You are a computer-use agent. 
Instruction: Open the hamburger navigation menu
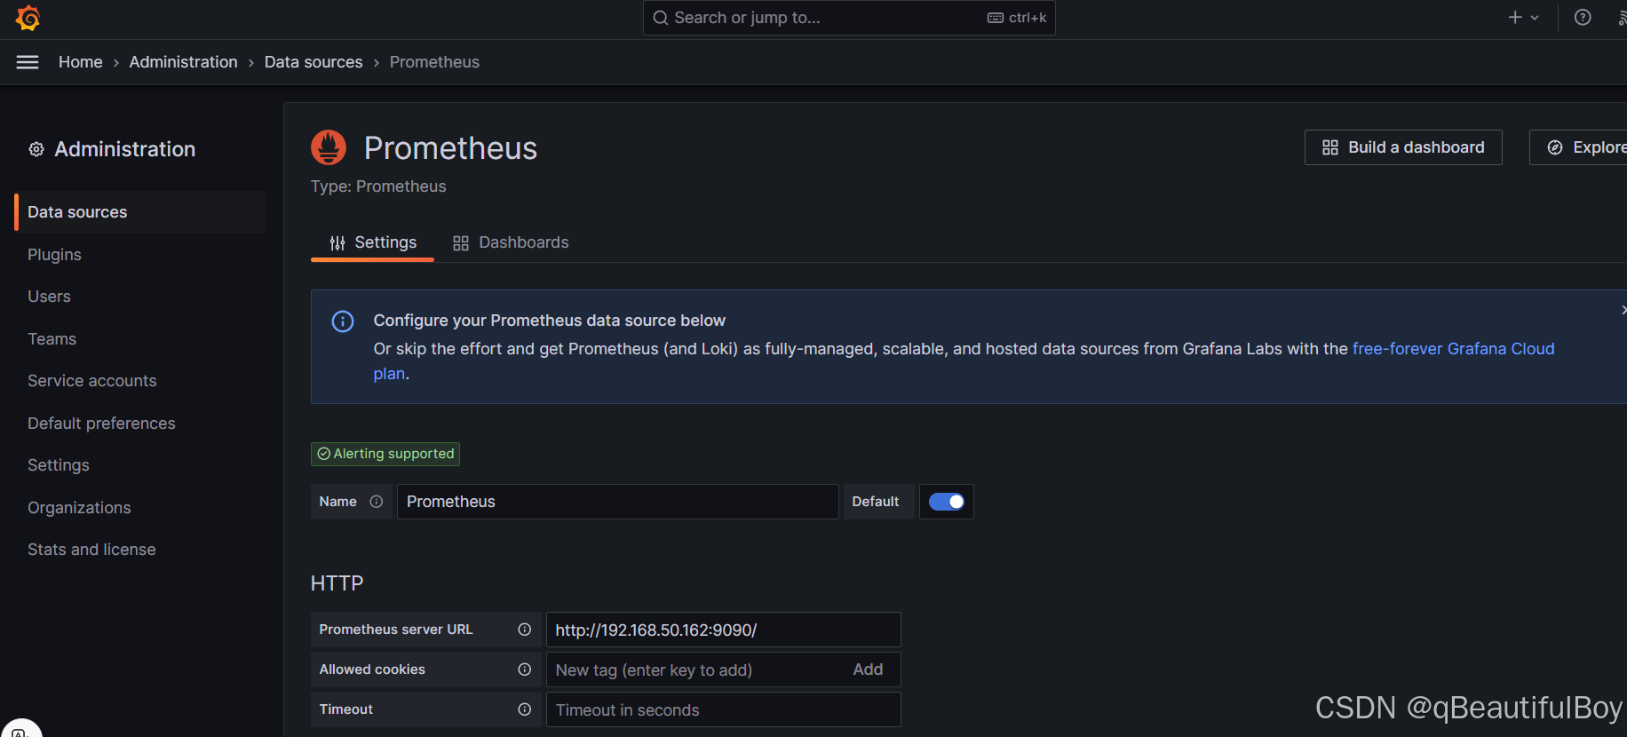tap(28, 62)
